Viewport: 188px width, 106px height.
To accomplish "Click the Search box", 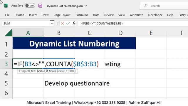I will 164,6.
